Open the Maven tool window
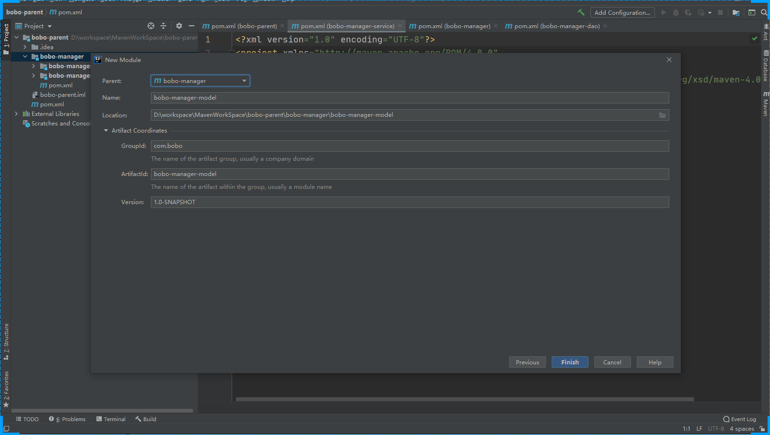This screenshot has height=435, width=770. click(x=766, y=104)
